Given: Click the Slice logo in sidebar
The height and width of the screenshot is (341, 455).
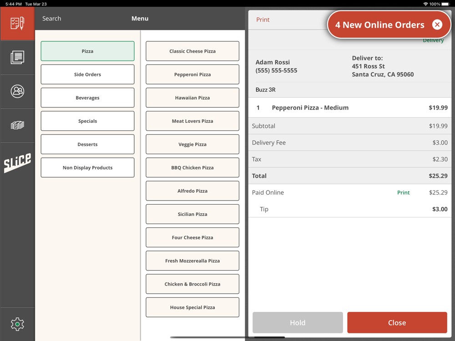Looking at the screenshot, I should pos(17,162).
